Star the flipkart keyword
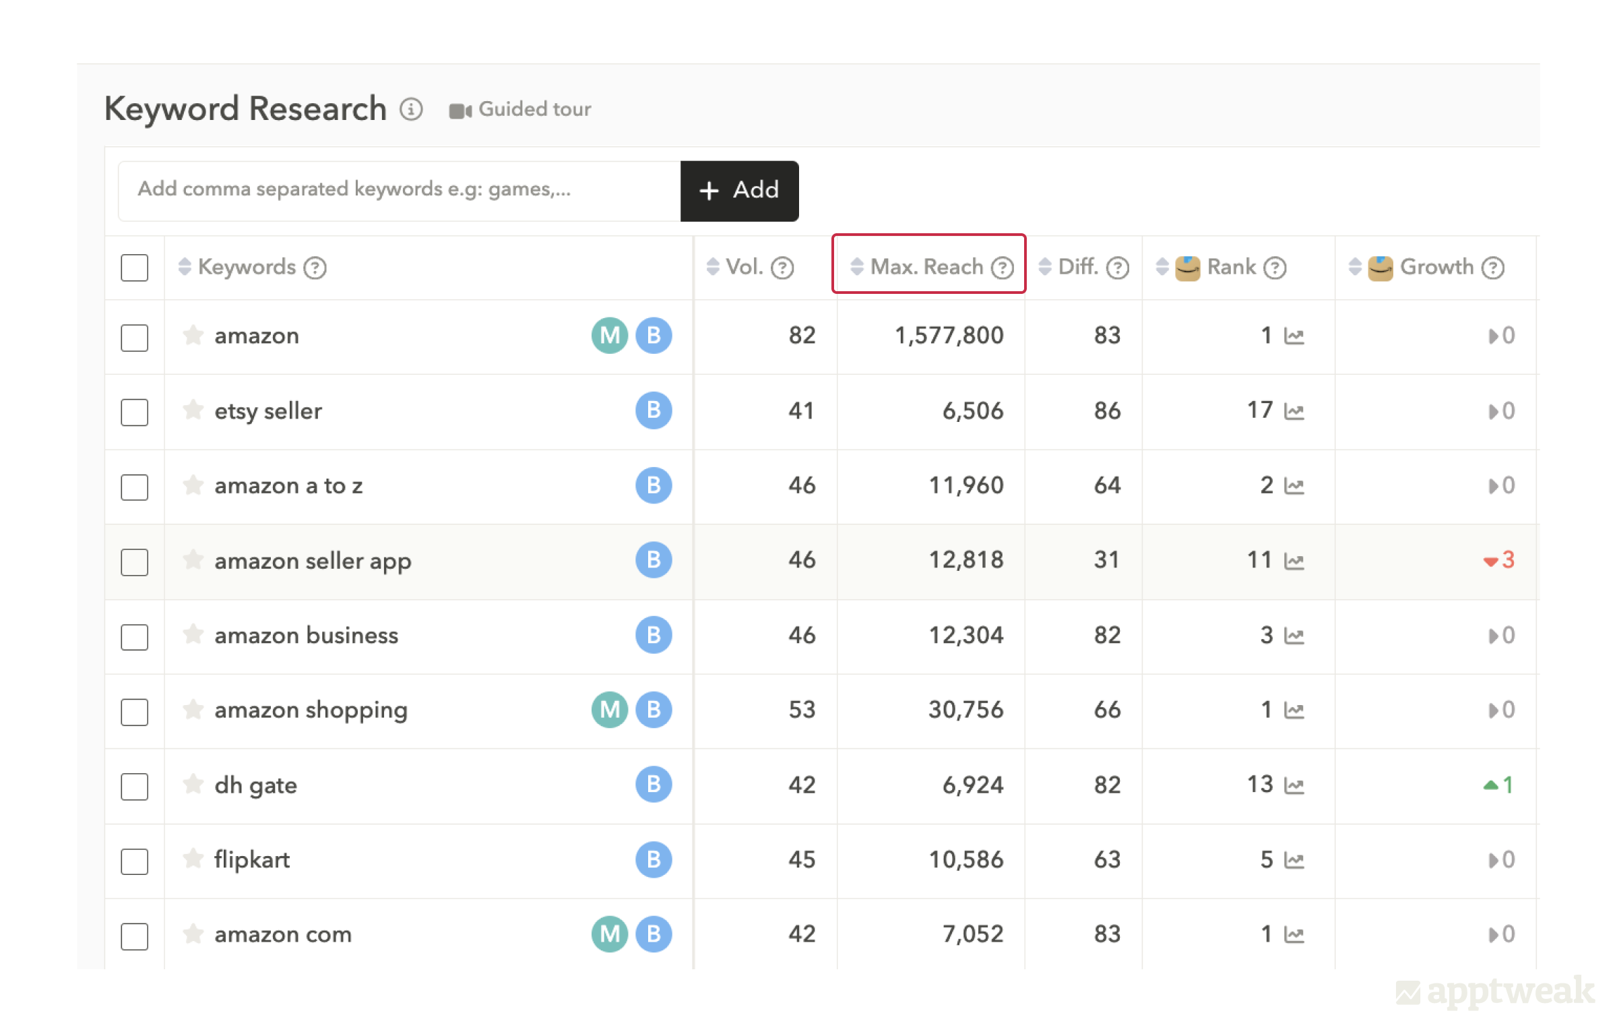The image size is (1617, 1034). click(193, 858)
